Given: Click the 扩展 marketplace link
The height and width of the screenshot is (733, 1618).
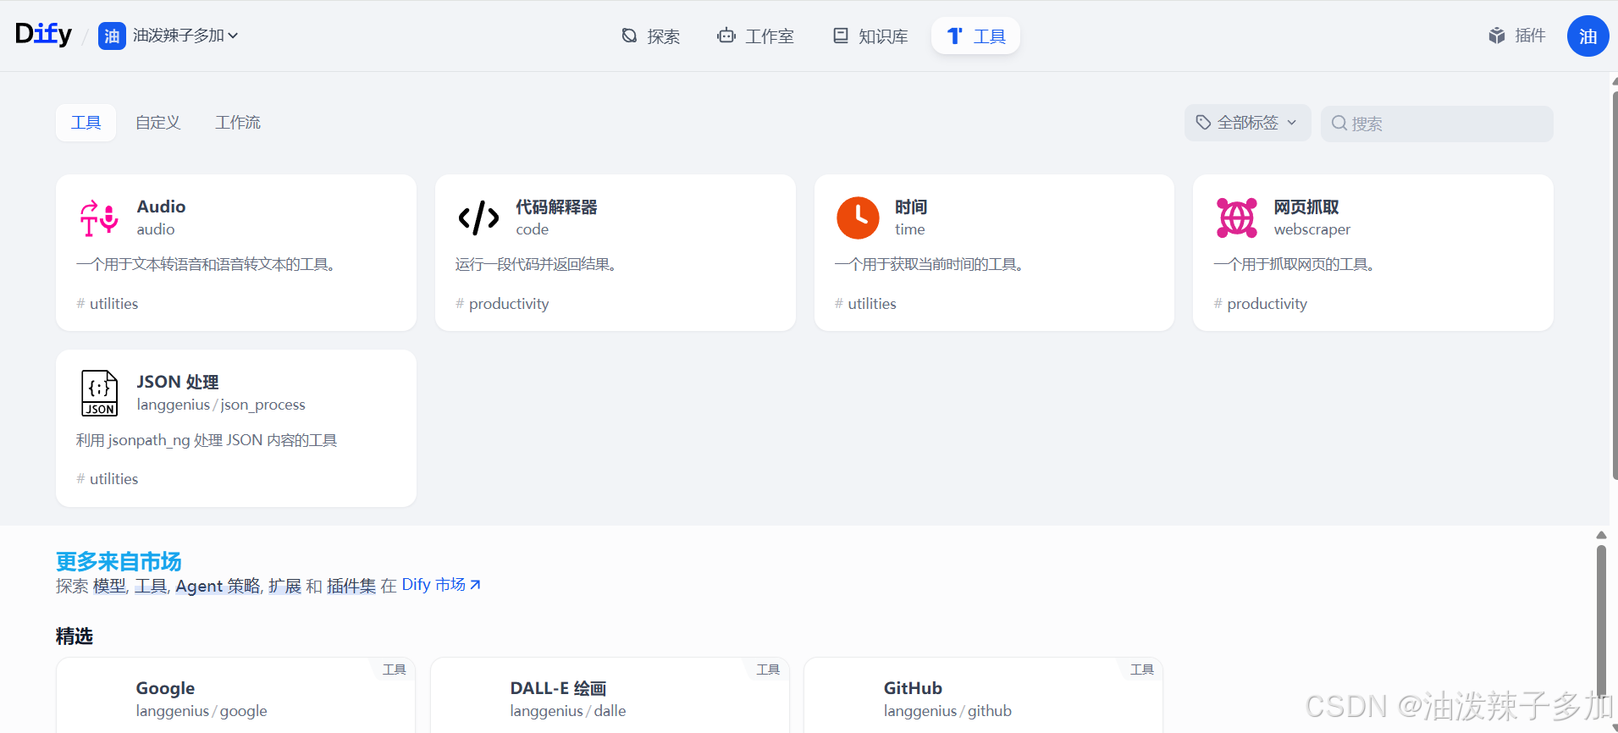Looking at the screenshot, I should click(x=285, y=586).
